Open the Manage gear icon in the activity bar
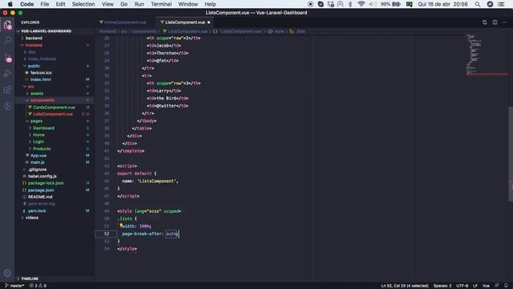Viewport: 513px width, 289px height. [x=7, y=273]
